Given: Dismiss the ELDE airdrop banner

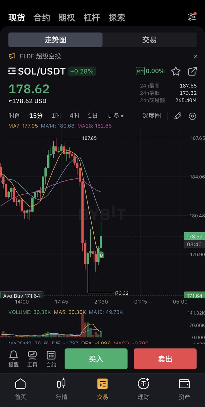Looking at the screenshot, I should (x=195, y=56).
